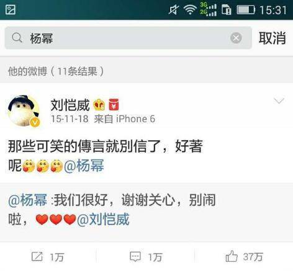Viewport: 293px width, 271px height.
Task: Tap the crown membership badge
Action: click(x=99, y=105)
